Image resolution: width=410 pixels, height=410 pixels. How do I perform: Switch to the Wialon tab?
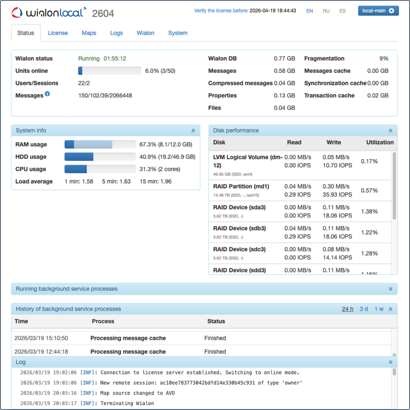pyautogui.click(x=145, y=33)
